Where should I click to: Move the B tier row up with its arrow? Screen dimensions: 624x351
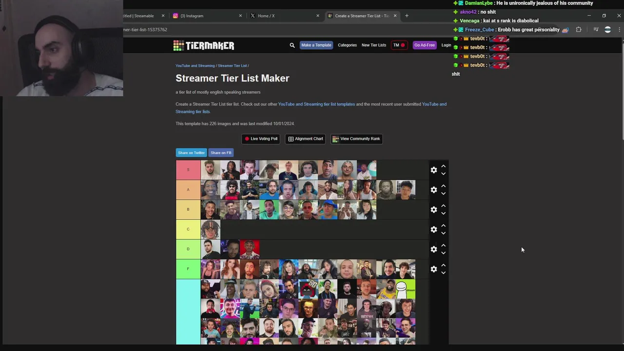pos(443,206)
